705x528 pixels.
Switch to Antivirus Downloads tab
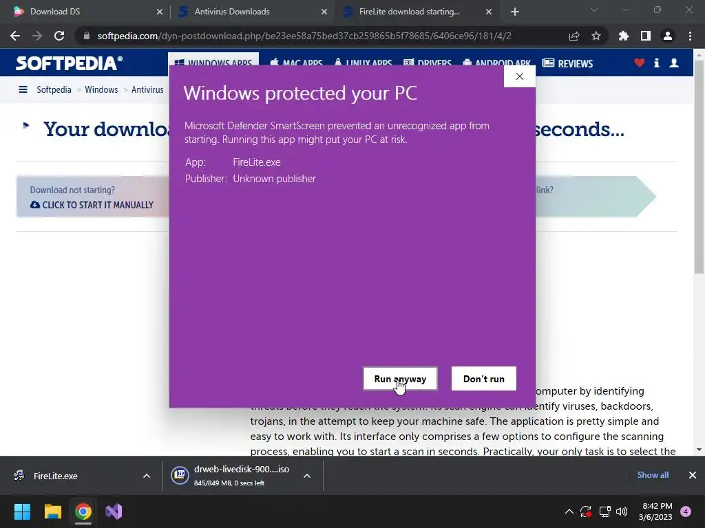point(252,12)
